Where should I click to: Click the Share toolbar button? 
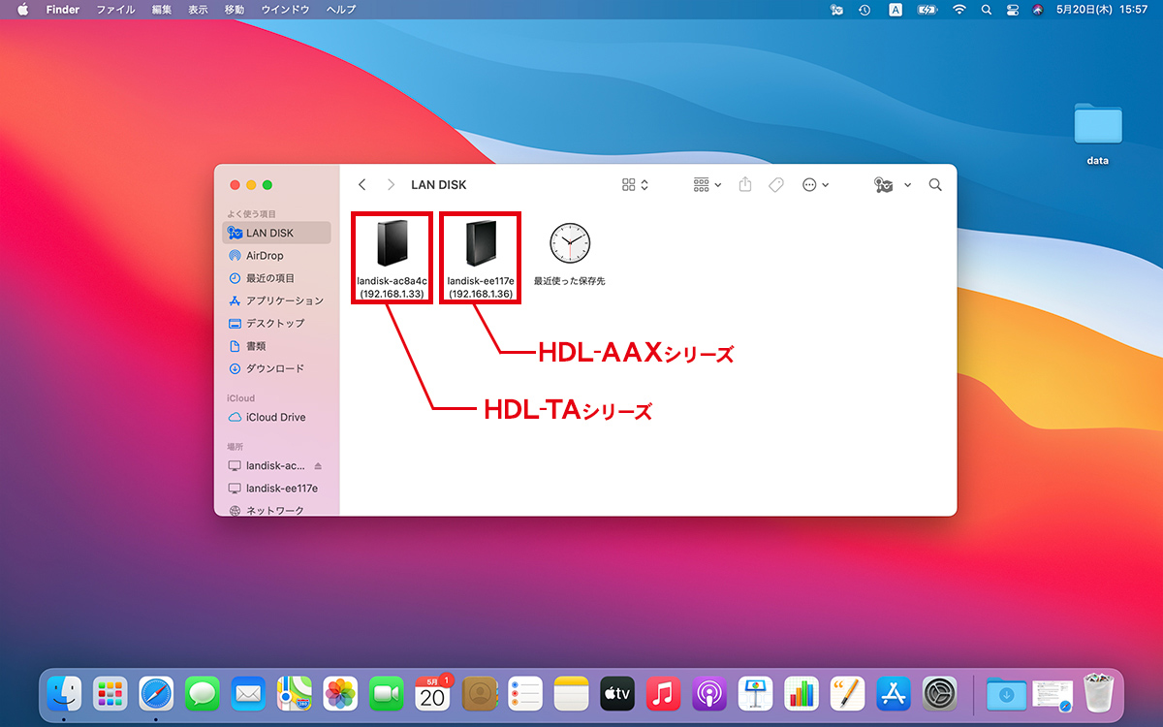745,184
